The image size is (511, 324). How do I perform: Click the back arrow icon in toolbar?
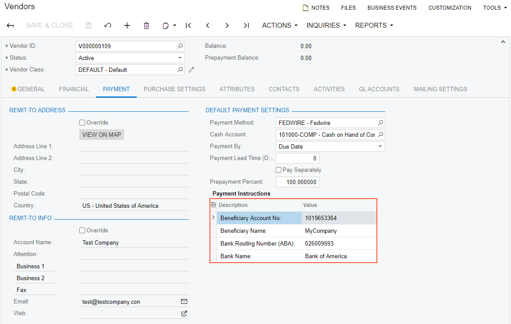pos(11,25)
